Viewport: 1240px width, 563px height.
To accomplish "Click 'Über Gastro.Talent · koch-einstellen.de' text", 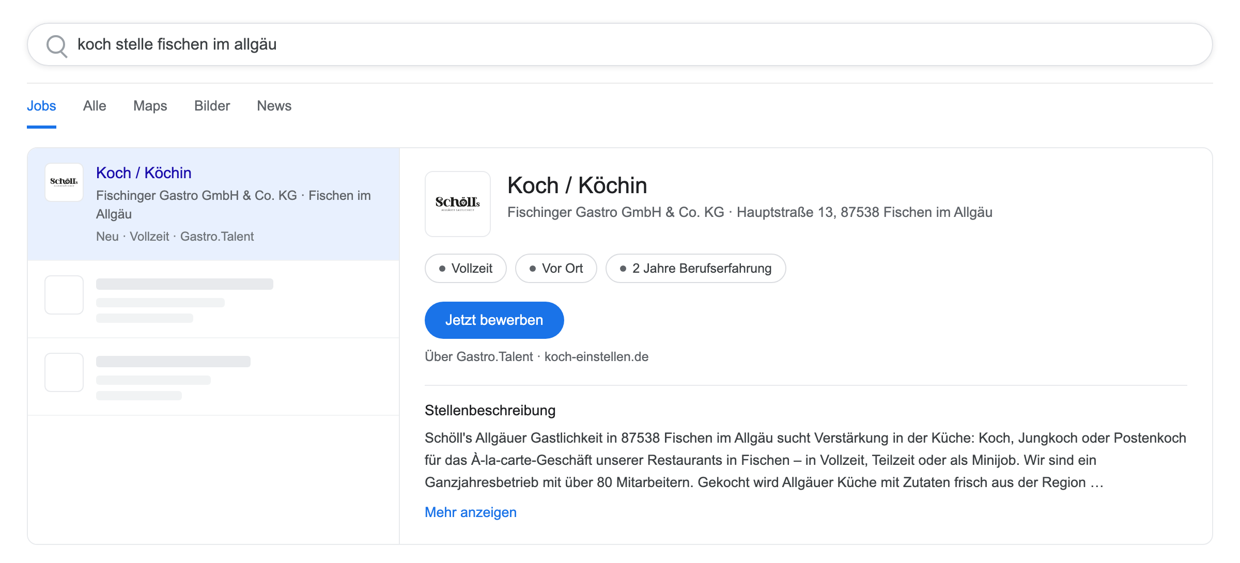I will pos(536,357).
